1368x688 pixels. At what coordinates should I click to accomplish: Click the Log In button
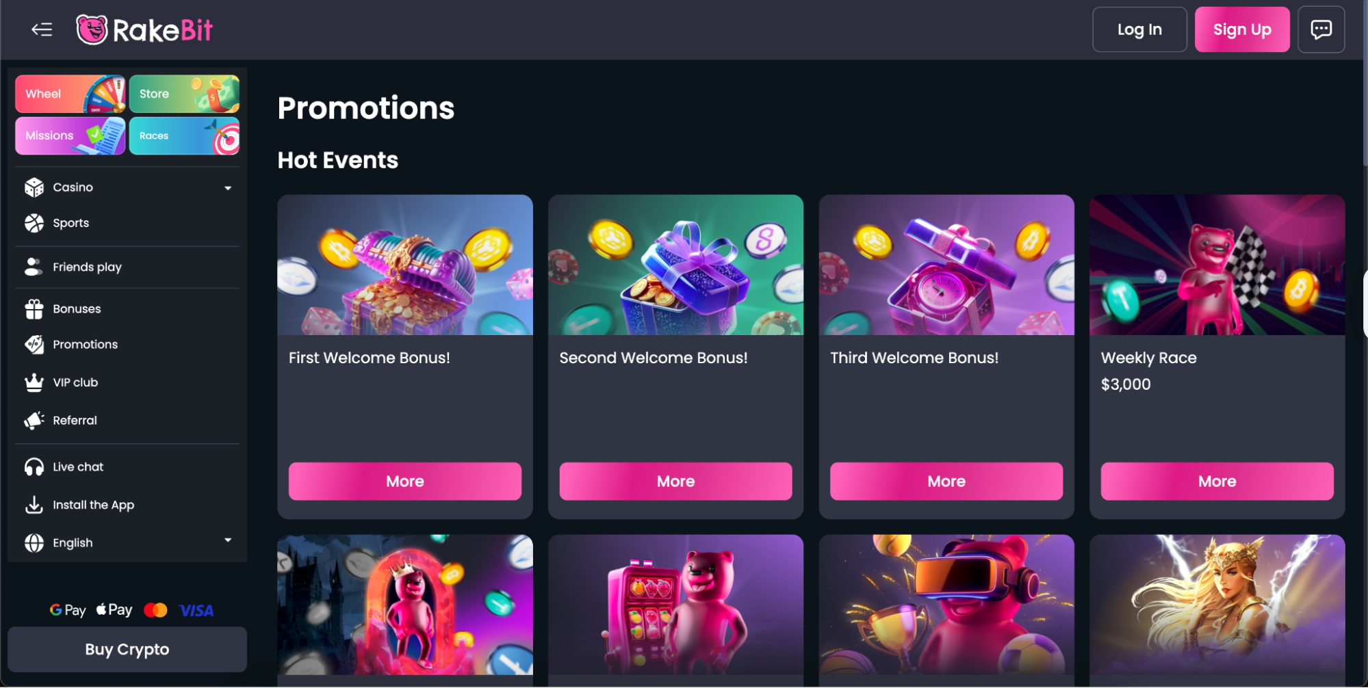click(x=1139, y=29)
